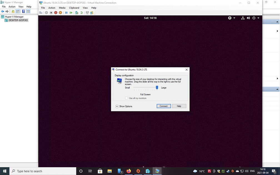Select DESKTOP-6JOP383 in the console tree
Viewport: 280px width, 175px height.
pyautogui.click(x=18, y=20)
